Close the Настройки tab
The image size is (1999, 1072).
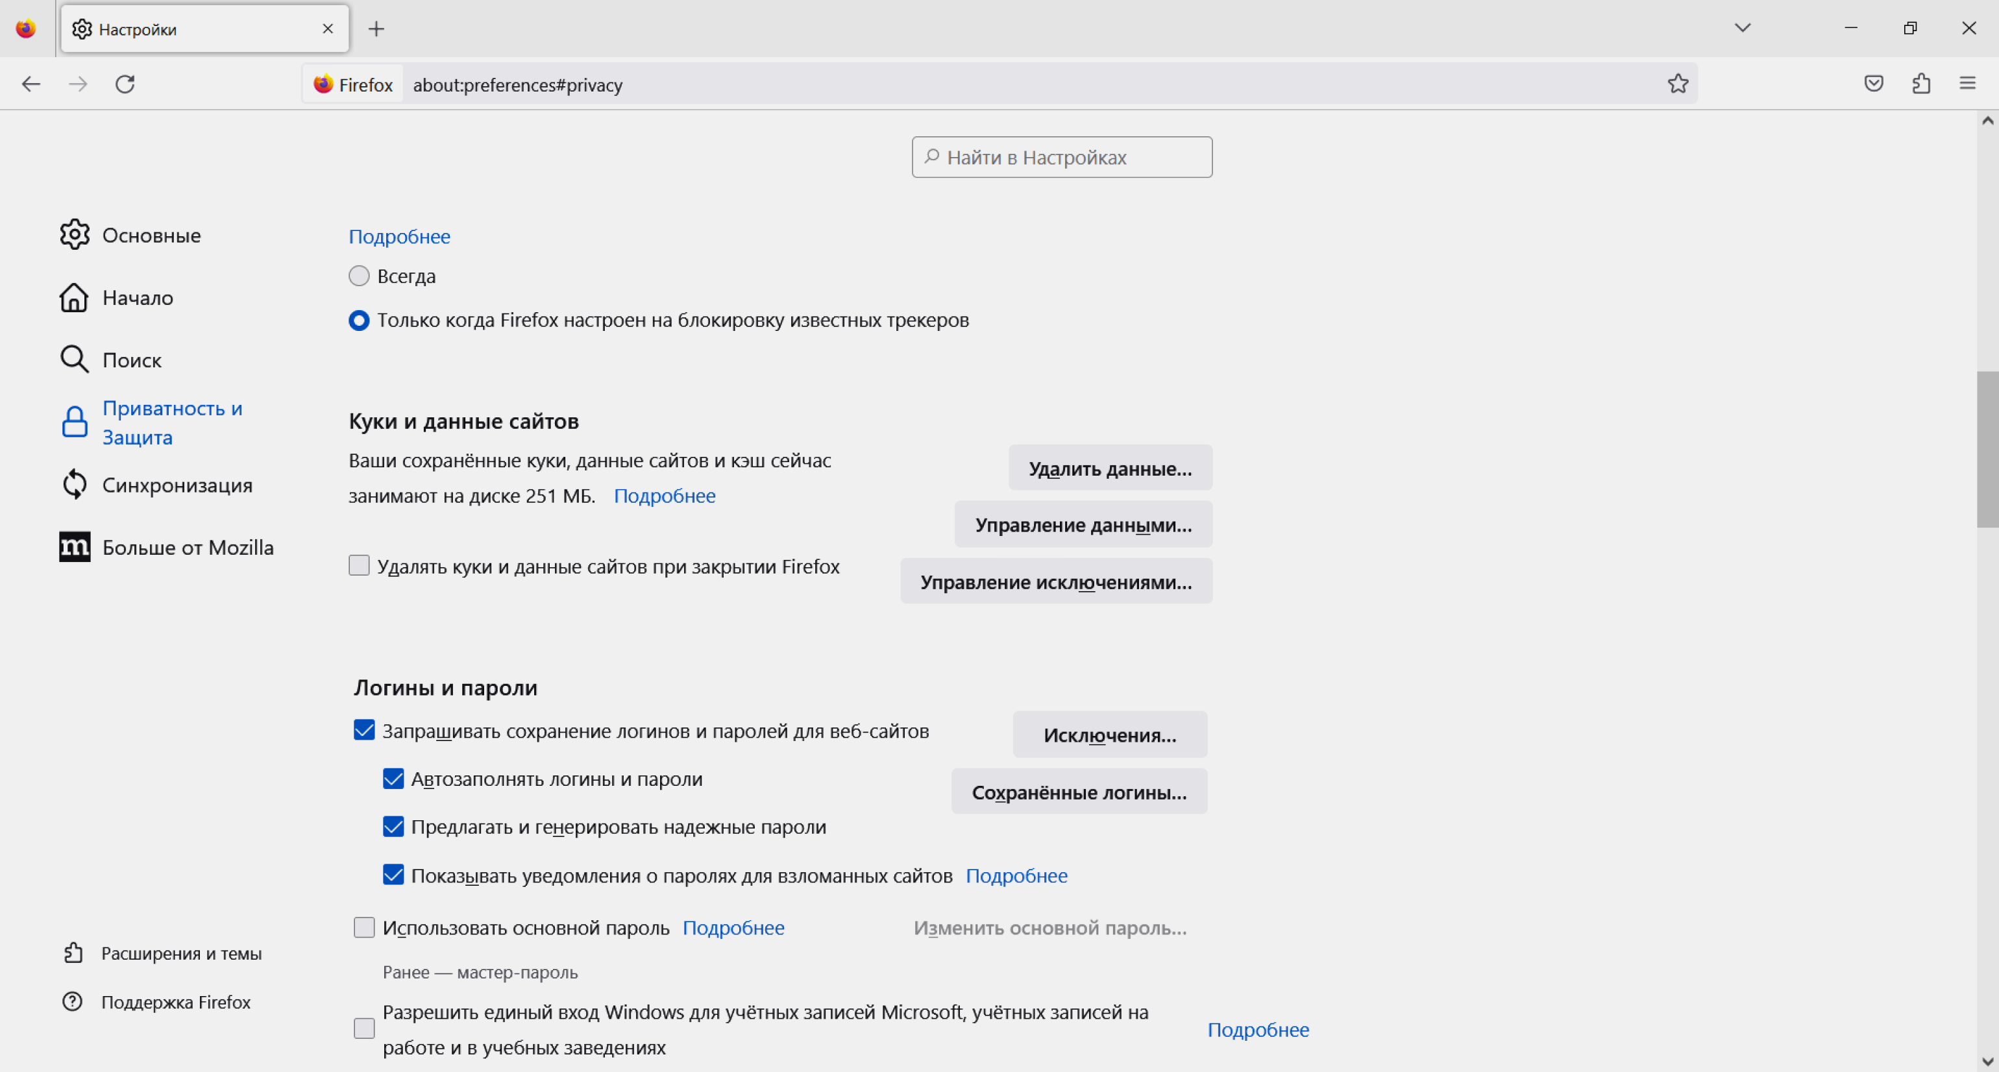coord(328,29)
